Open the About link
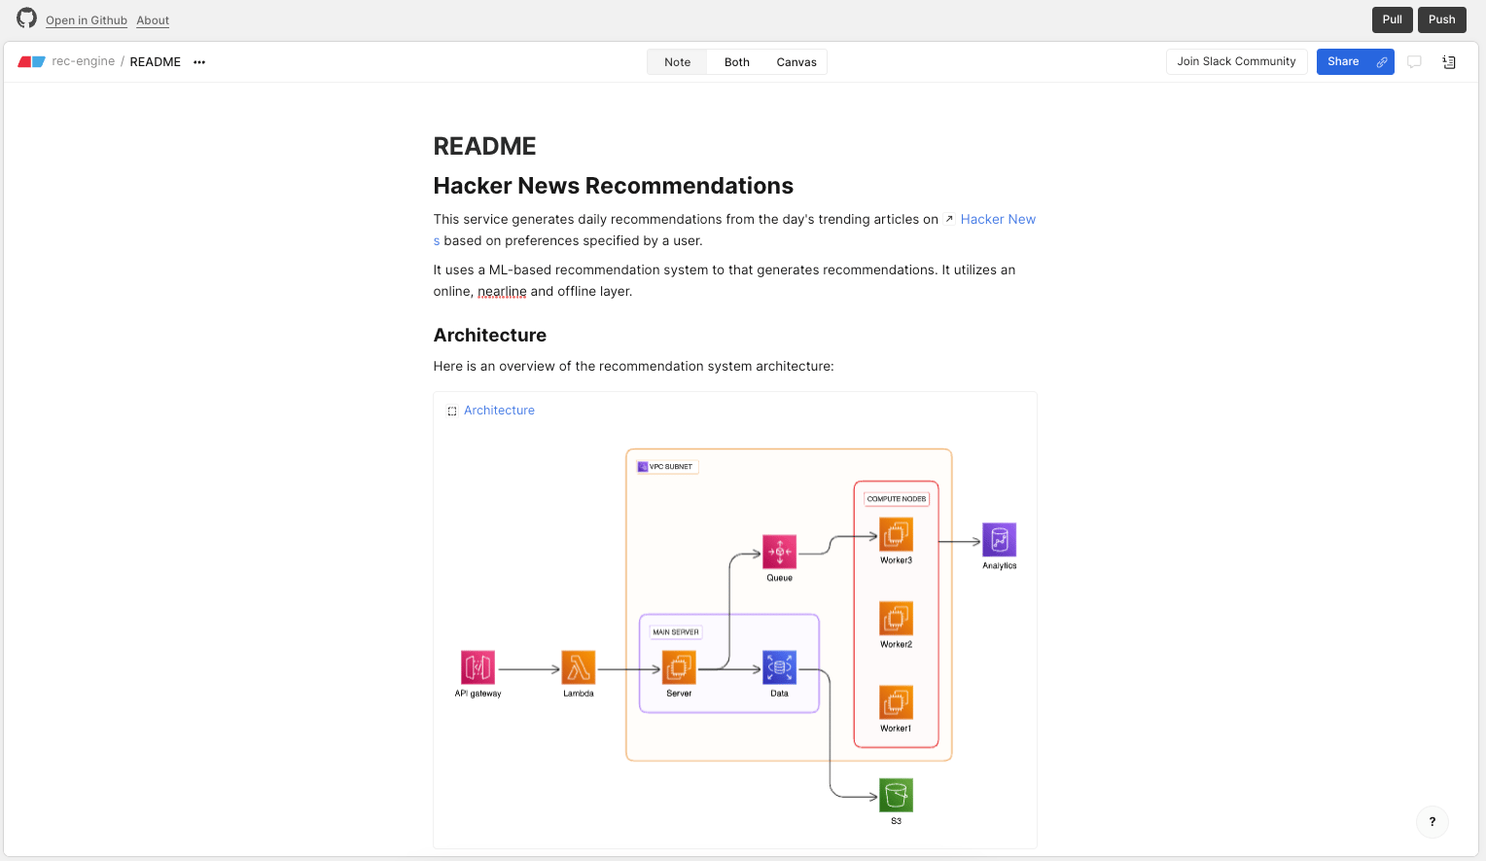The width and height of the screenshot is (1486, 861). [x=153, y=20]
